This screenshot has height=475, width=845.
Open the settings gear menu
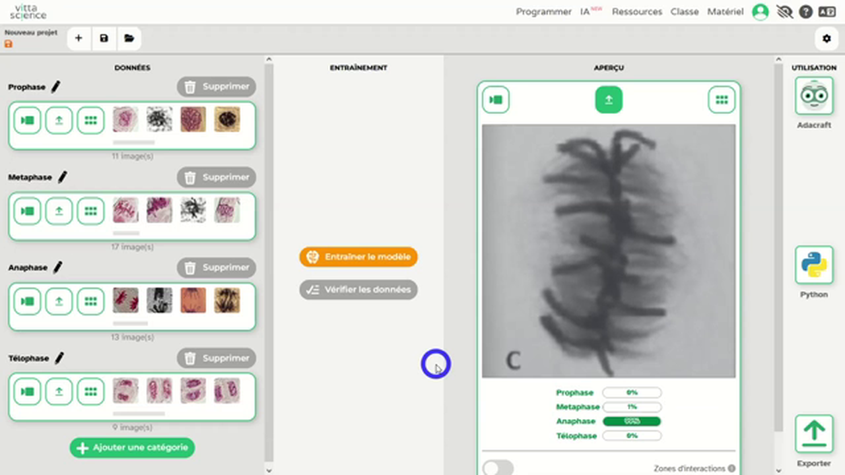827,38
